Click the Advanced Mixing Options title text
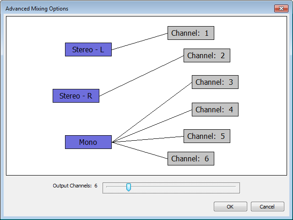The height and width of the screenshot is (220, 293). [x=37, y=9]
